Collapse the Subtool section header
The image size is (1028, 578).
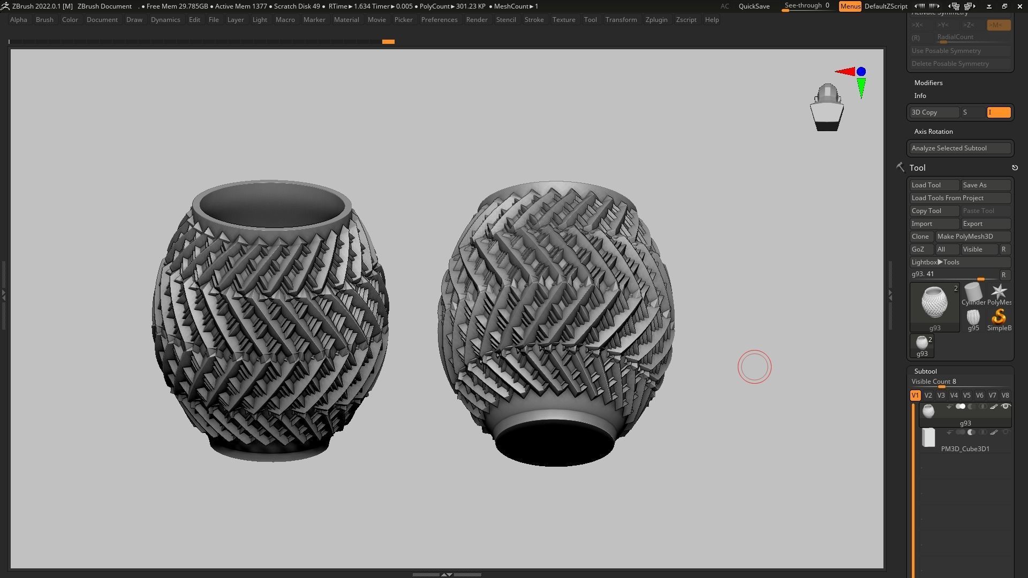pos(925,371)
